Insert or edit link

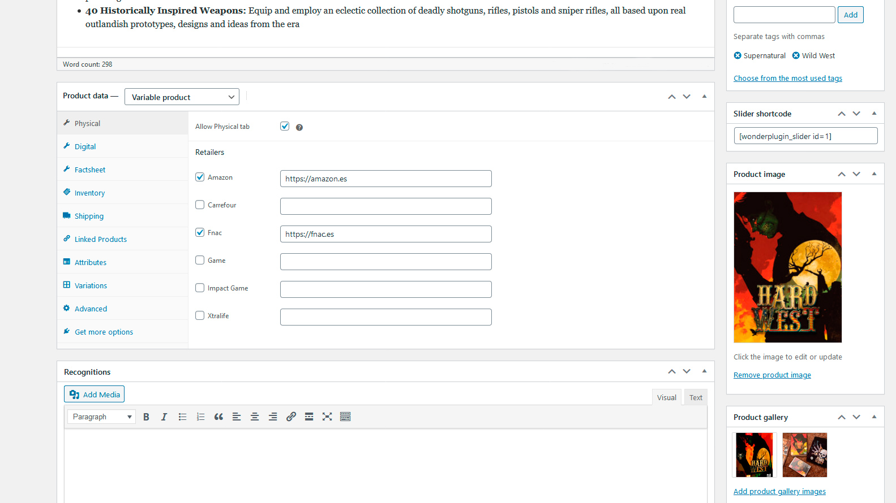(x=291, y=417)
